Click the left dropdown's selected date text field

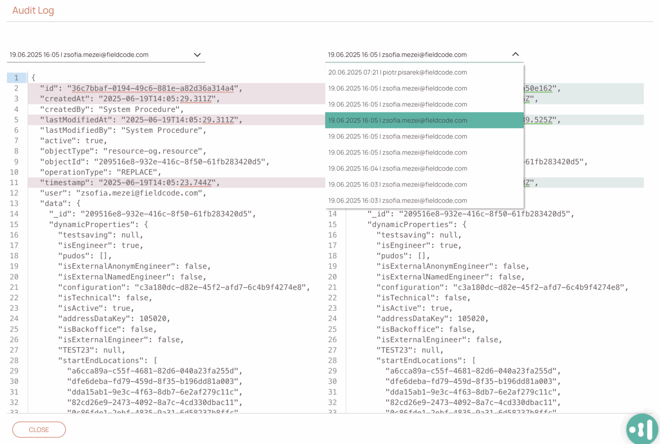tap(79, 55)
